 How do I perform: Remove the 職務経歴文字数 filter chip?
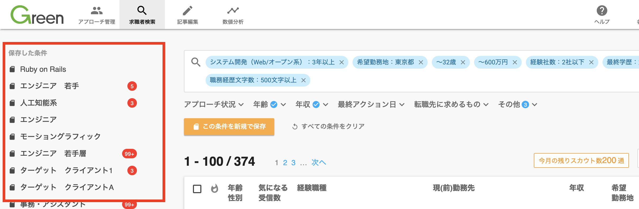pyautogui.click(x=304, y=80)
